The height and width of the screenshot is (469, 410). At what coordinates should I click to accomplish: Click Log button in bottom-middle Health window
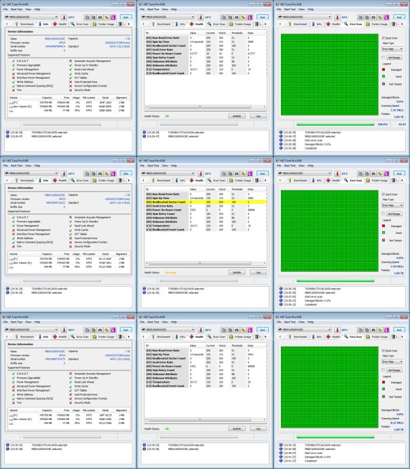(x=259, y=429)
